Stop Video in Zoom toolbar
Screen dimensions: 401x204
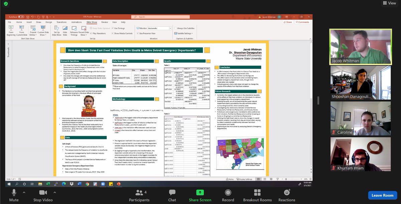tap(42, 195)
